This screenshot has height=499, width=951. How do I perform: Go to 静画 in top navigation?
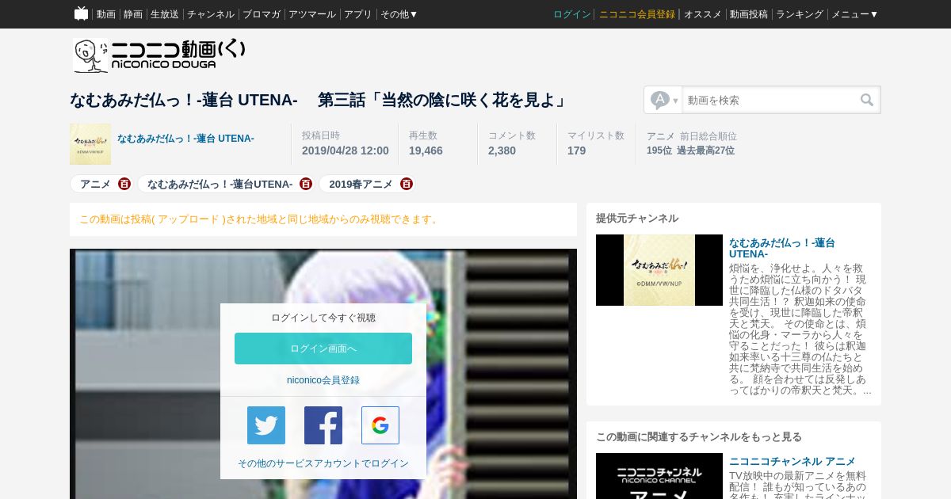coord(133,14)
